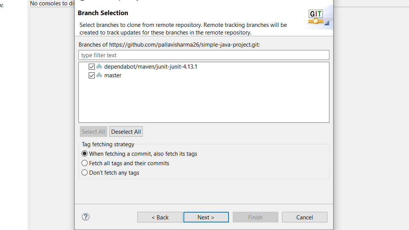
Task: Proceed with the 'Next >' button
Action: (206, 217)
